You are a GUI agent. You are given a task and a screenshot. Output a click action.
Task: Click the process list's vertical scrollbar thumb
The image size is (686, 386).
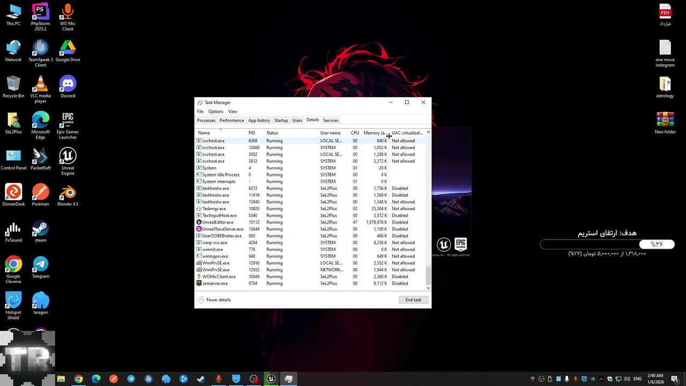(x=428, y=276)
